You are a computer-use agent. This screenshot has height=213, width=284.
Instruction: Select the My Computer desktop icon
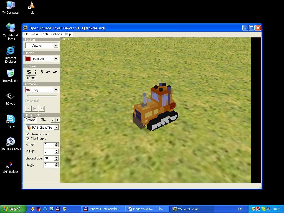tap(11, 7)
